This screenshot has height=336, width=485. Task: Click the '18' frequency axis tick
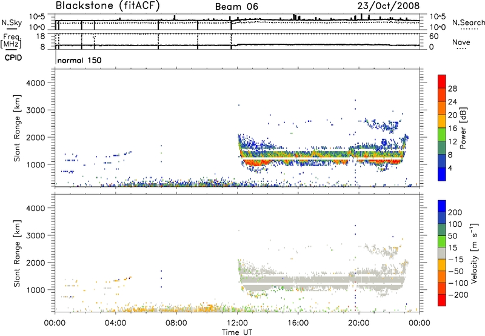(41, 36)
